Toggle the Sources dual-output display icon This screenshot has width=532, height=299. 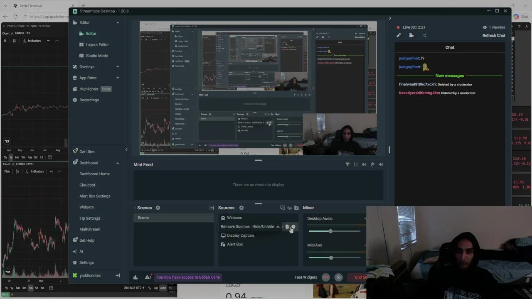tap(283, 208)
